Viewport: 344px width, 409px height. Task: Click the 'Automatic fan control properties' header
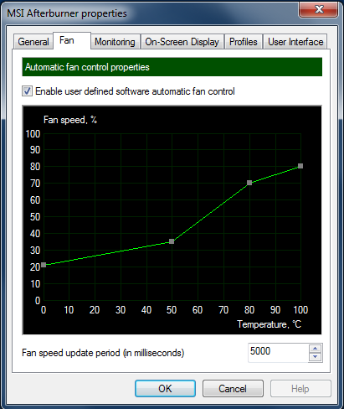[172, 67]
